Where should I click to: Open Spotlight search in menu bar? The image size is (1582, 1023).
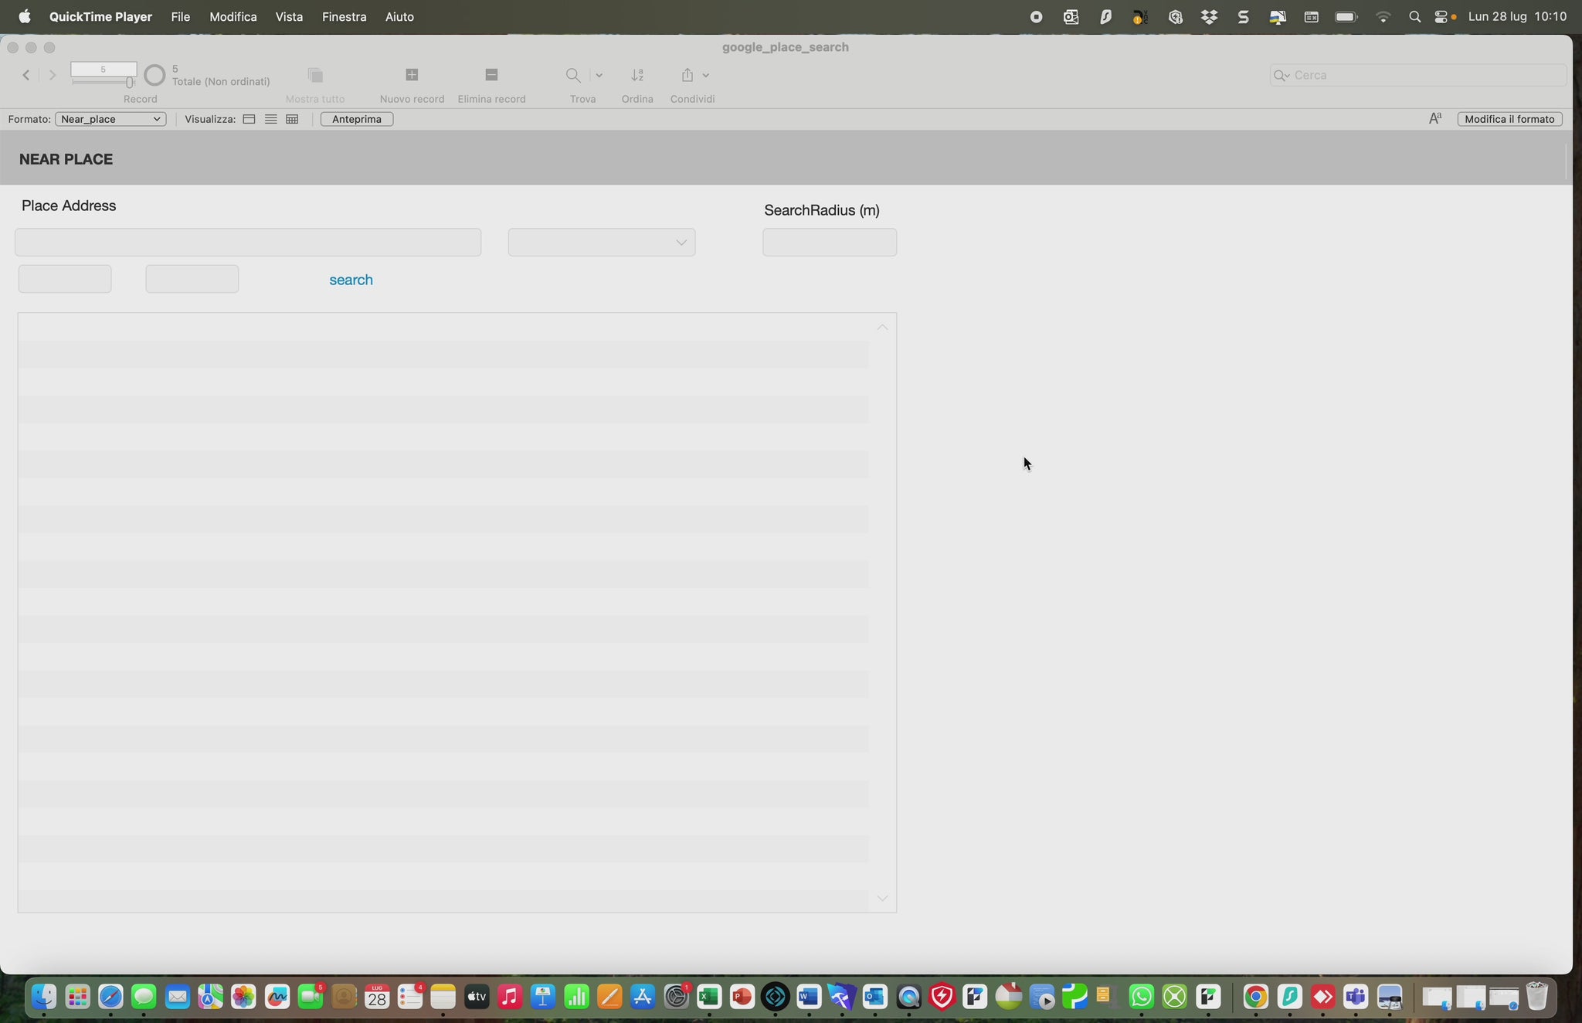click(1414, 17)
